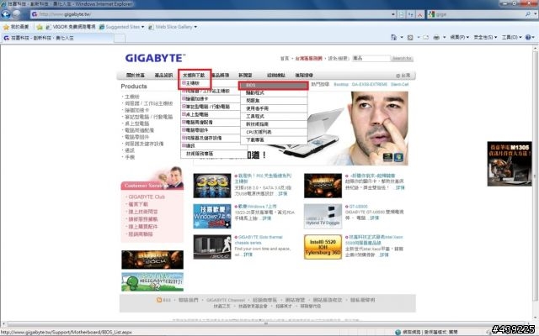Viewport: 539px width, 336px height.
Task: Click the GIGABYTE logo
Action: point(155,58)
